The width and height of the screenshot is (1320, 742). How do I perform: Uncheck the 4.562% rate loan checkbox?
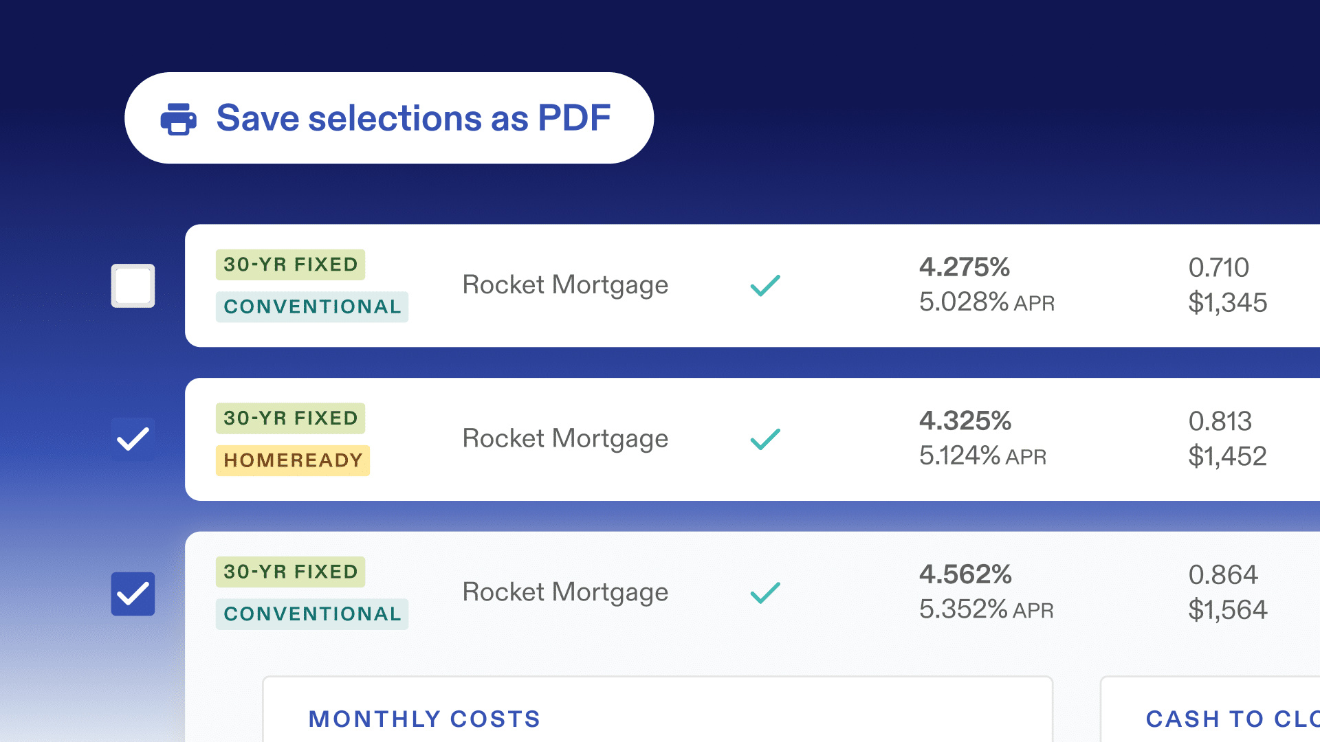tap(133, 594)
